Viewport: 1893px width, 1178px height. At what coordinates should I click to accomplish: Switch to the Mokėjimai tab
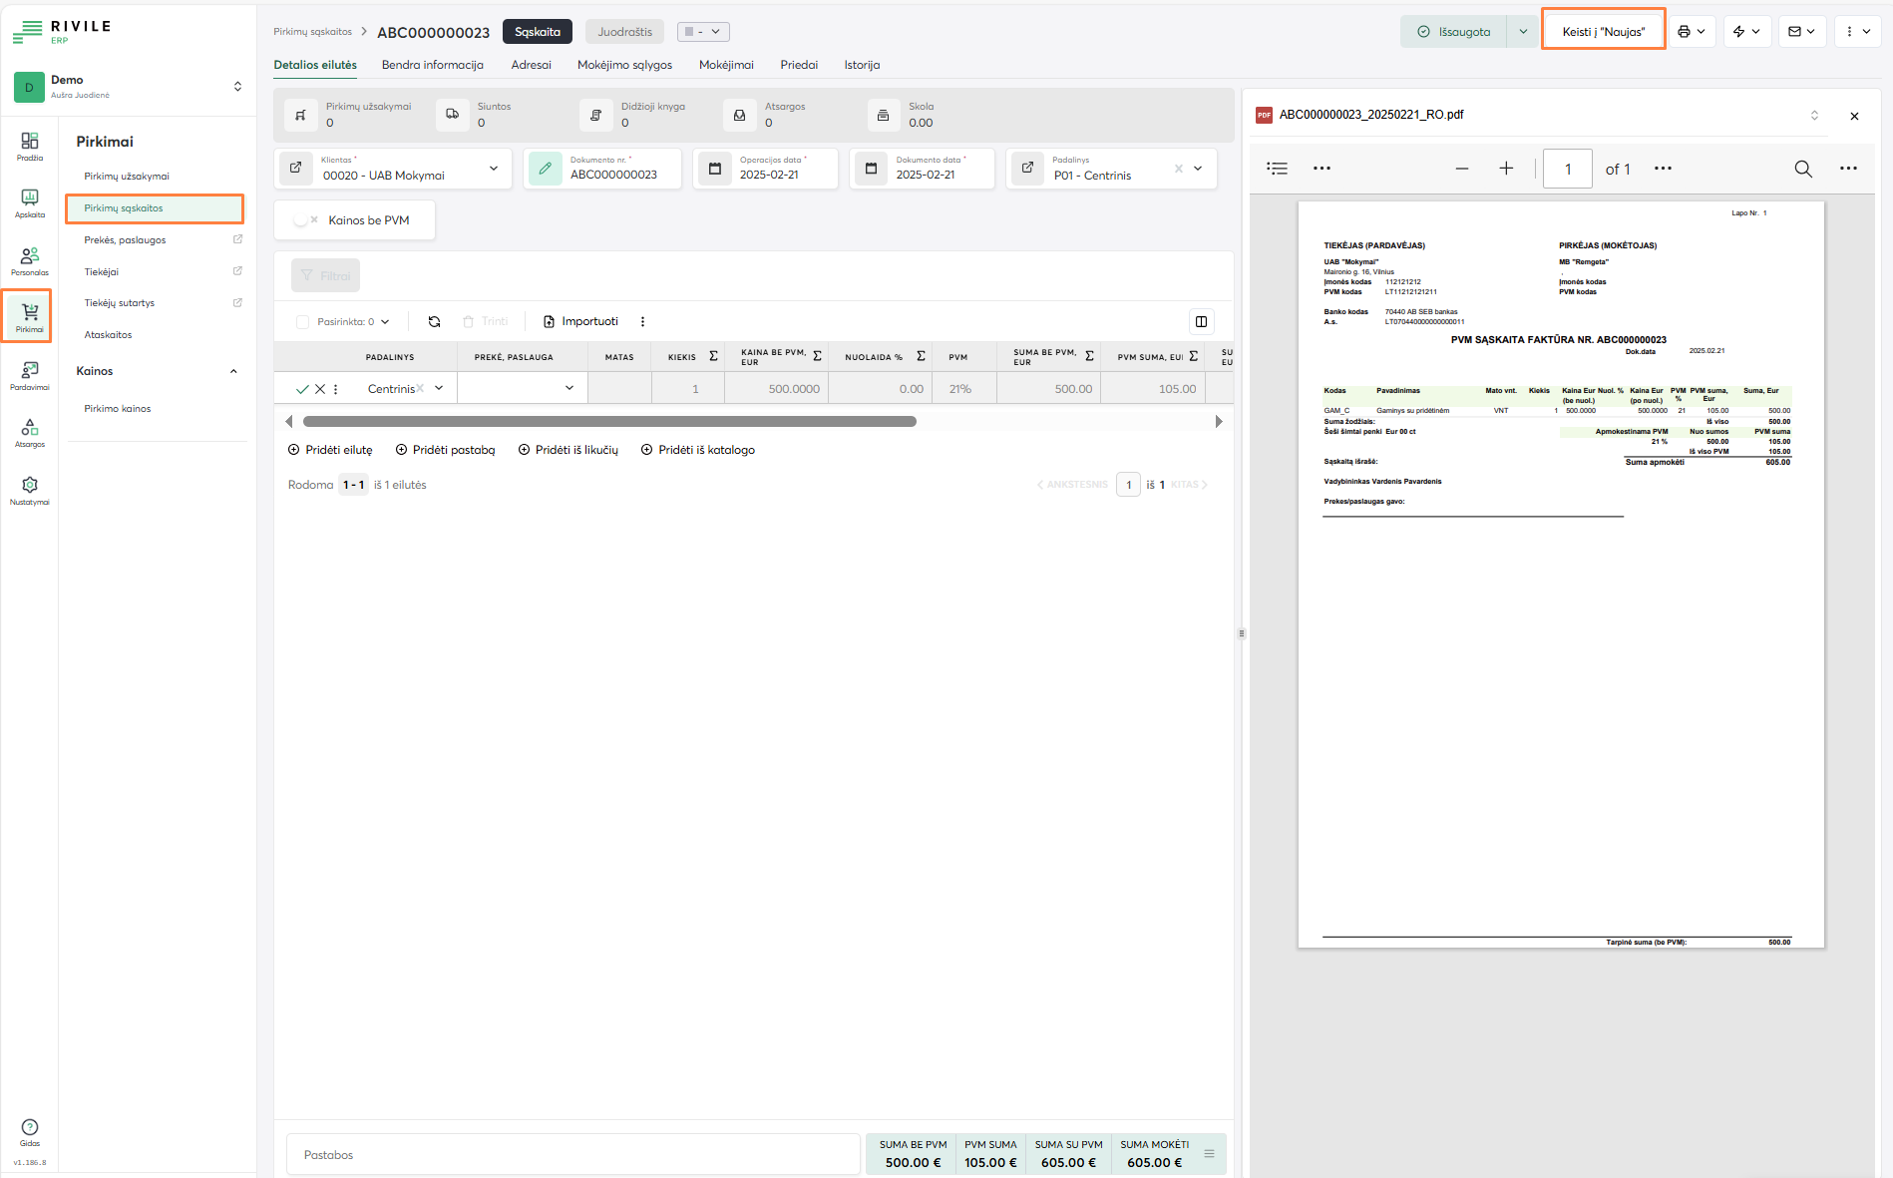(725, 65)
